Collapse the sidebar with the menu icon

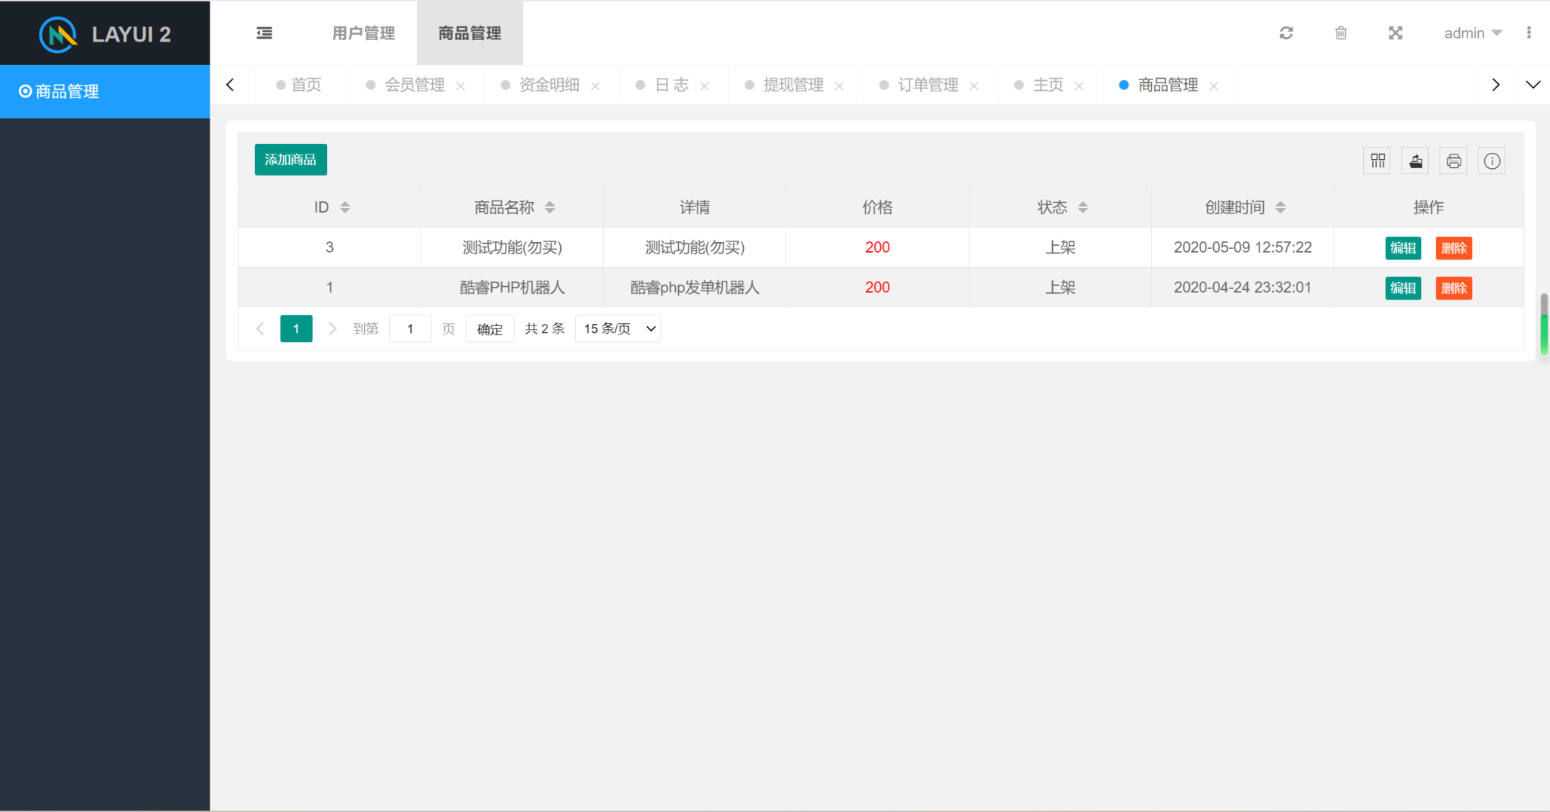pyautogui.click(x=264, y=33)
